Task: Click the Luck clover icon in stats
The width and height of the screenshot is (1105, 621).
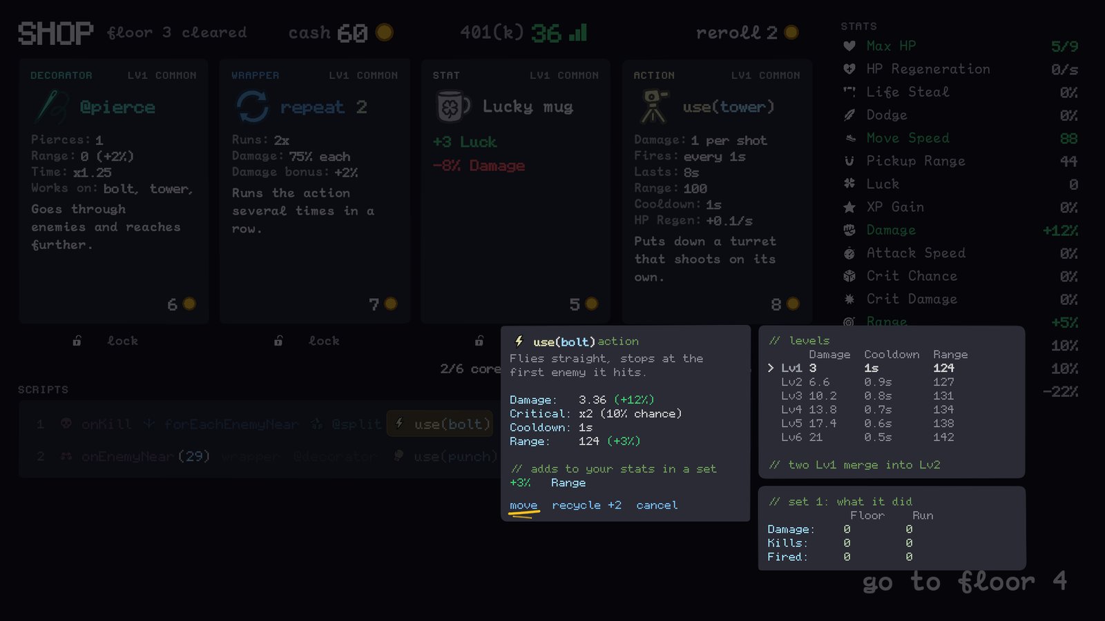Action: coord(849,184)
